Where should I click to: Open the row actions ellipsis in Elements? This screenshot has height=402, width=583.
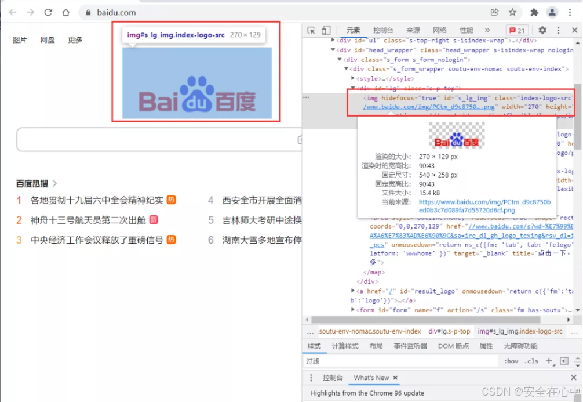coord(306,97)
